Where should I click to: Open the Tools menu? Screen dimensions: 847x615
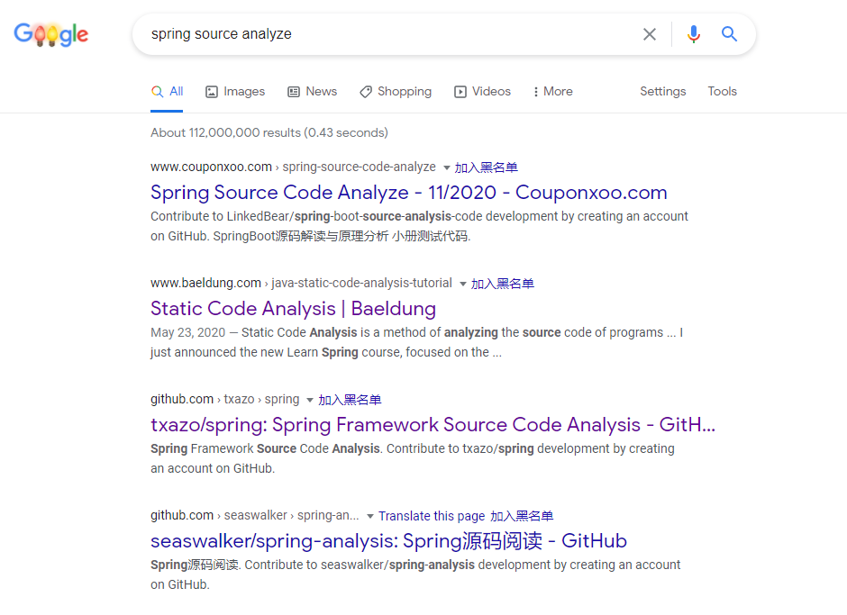point(722,92)
